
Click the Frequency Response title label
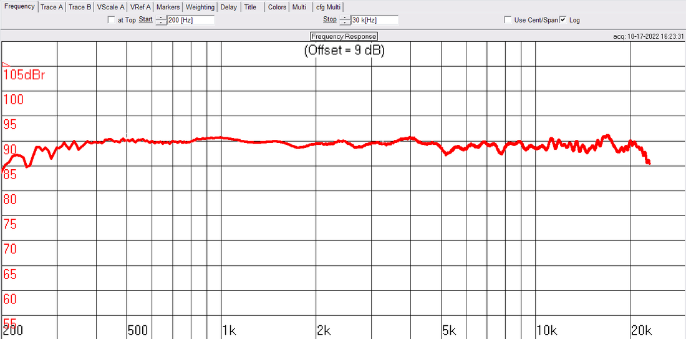pyautogui.click(x=344, y=36)
